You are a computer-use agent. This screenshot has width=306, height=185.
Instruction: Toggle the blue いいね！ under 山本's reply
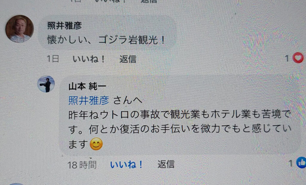tap(126, 164)
